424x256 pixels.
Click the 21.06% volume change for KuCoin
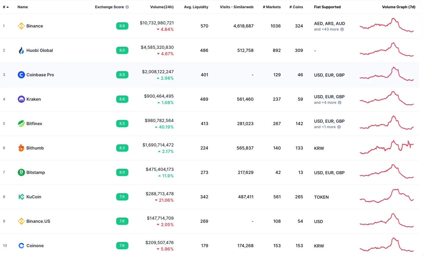164,200
